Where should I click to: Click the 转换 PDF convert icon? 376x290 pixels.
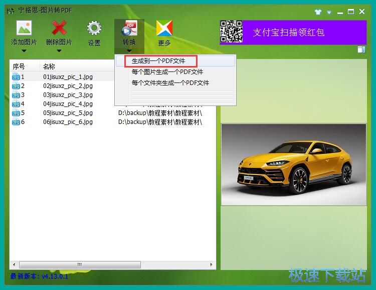[129, 28]
